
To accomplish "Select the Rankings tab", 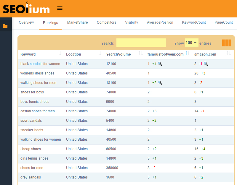I will (x=50, y=23).
